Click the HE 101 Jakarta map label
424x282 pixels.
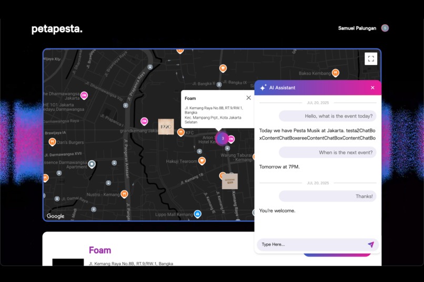(59, 105)
